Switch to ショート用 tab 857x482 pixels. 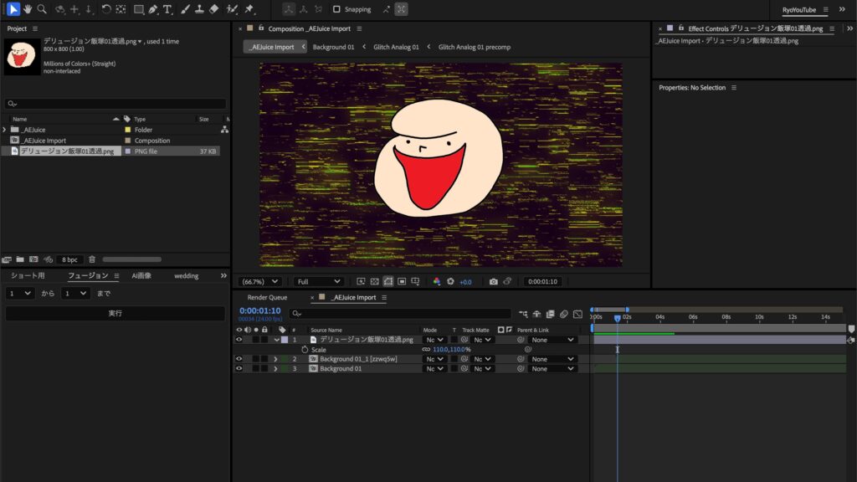[28, 276]
